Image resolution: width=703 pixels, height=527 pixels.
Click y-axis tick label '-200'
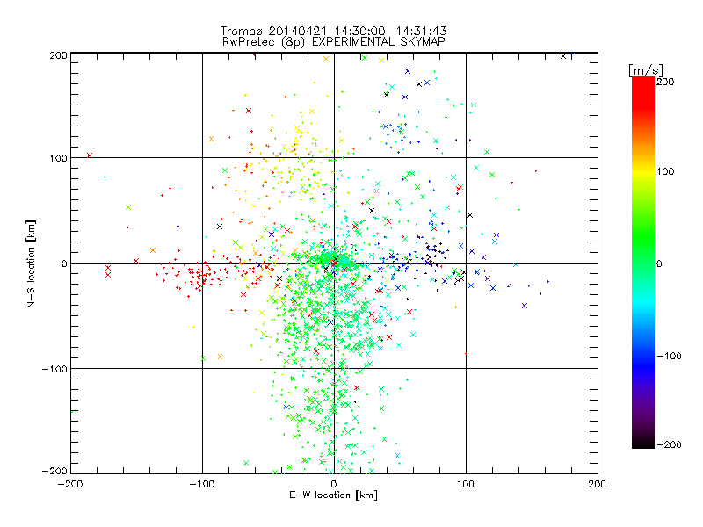[54, 471]
